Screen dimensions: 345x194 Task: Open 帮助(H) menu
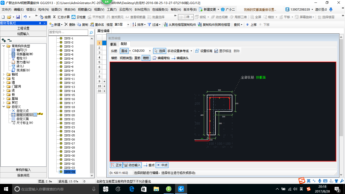point(176,10)
